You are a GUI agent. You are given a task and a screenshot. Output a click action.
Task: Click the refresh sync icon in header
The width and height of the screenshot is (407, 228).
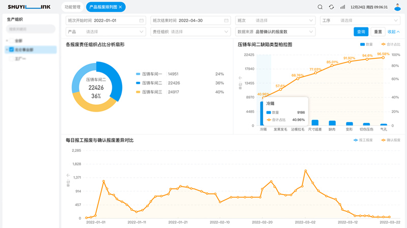(332, 7)
